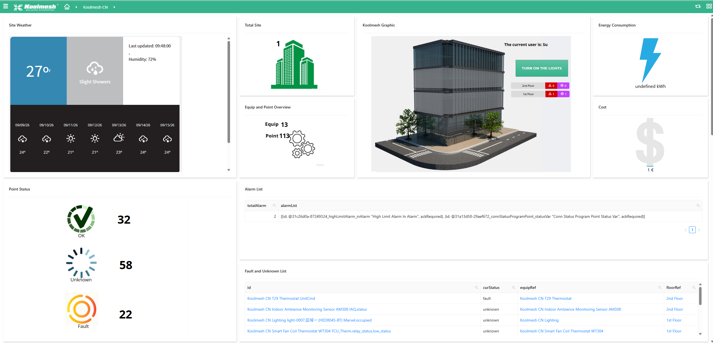Click weather panel scroll down arrow
Viewport: 713px width, 343px height.
pyautogui.click(x=229, y=170)
